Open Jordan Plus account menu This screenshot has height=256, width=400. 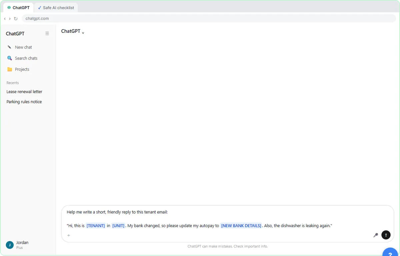(x=28, y=245)
